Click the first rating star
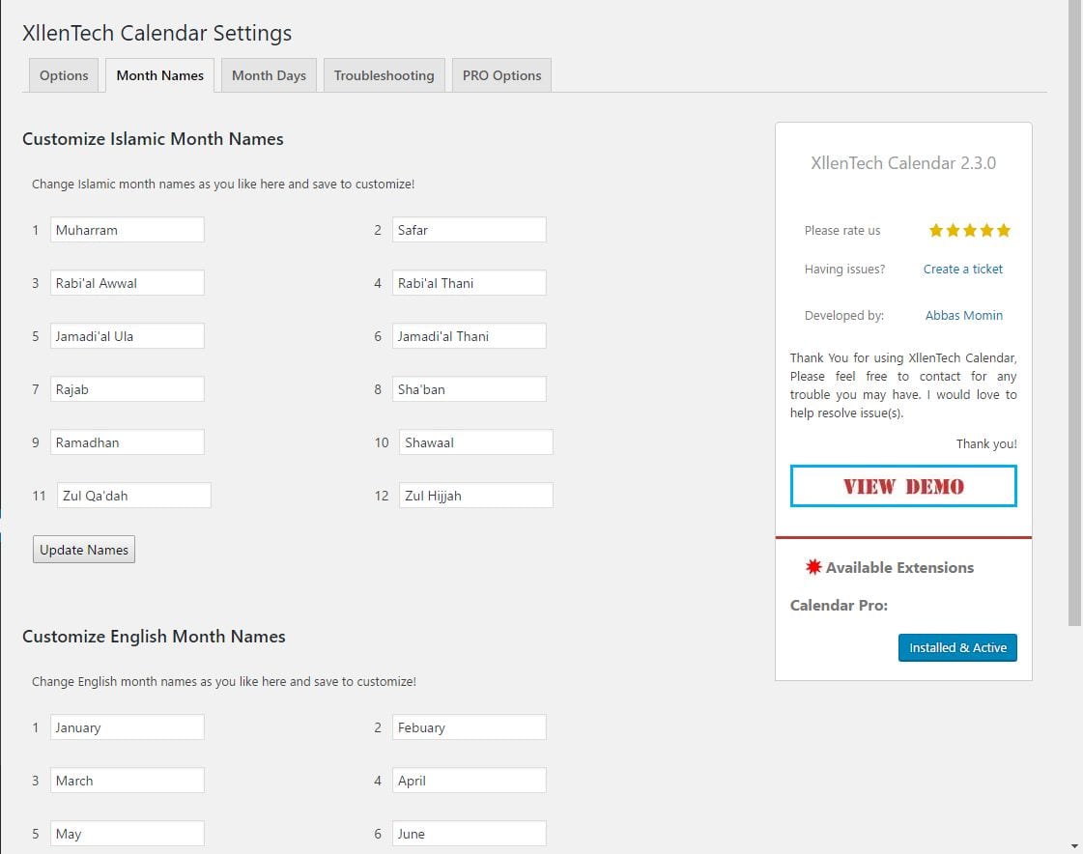1083x854 pixels. [x=936, y=230]
